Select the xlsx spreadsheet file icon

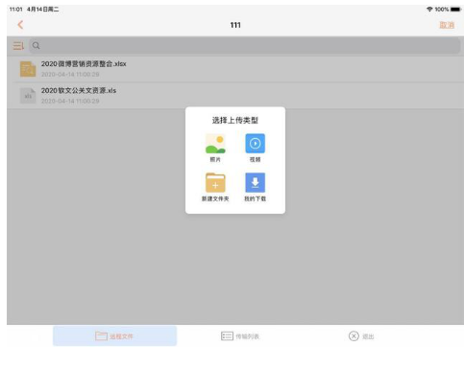(28, 69)
